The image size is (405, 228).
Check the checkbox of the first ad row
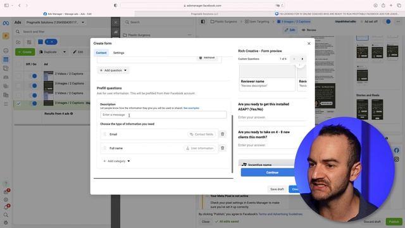[x=18, y=76]
